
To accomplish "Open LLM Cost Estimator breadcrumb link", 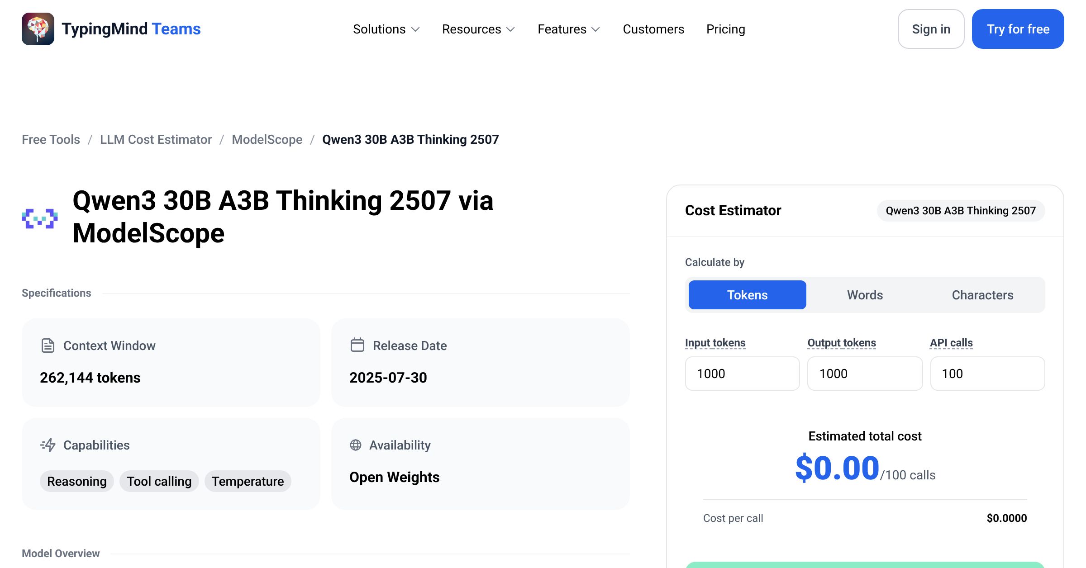I will [x=156, y=139].
